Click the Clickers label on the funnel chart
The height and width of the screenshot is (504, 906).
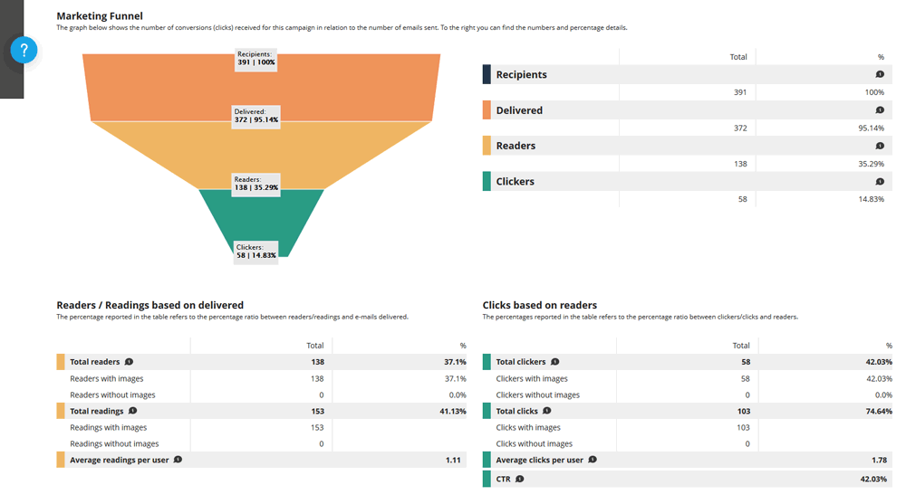[255, 251]
